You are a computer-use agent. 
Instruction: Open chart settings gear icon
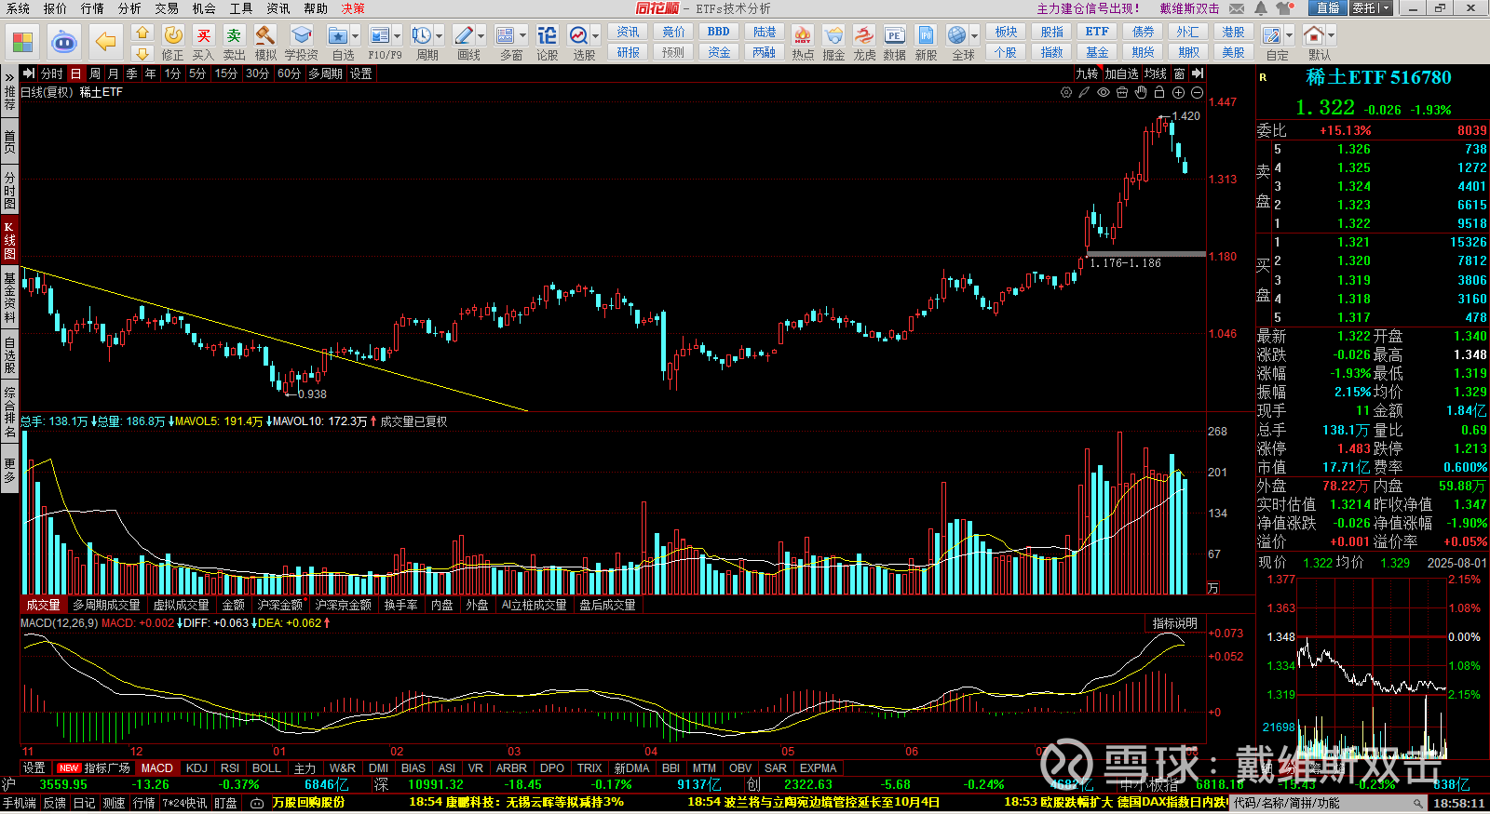[1066, 93]
